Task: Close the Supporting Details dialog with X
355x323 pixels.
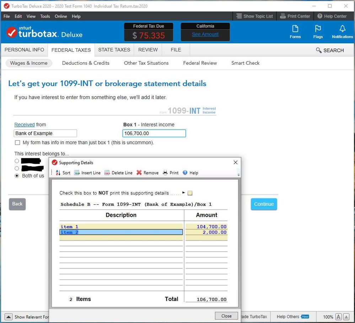Action: [x=236, y=162]
